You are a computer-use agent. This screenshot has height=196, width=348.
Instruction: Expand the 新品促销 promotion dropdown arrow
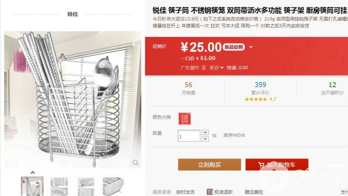tap(251, 47)
